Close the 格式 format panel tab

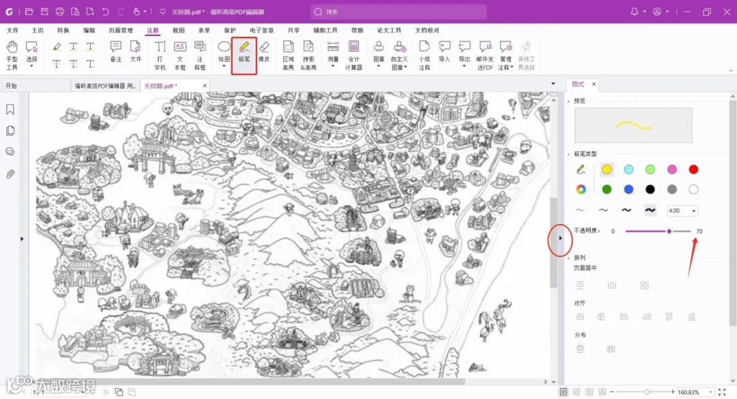[x=594, y=84]
